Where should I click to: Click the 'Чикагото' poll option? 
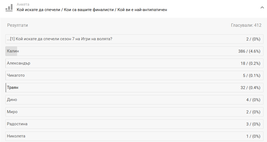tap(16, 75)
